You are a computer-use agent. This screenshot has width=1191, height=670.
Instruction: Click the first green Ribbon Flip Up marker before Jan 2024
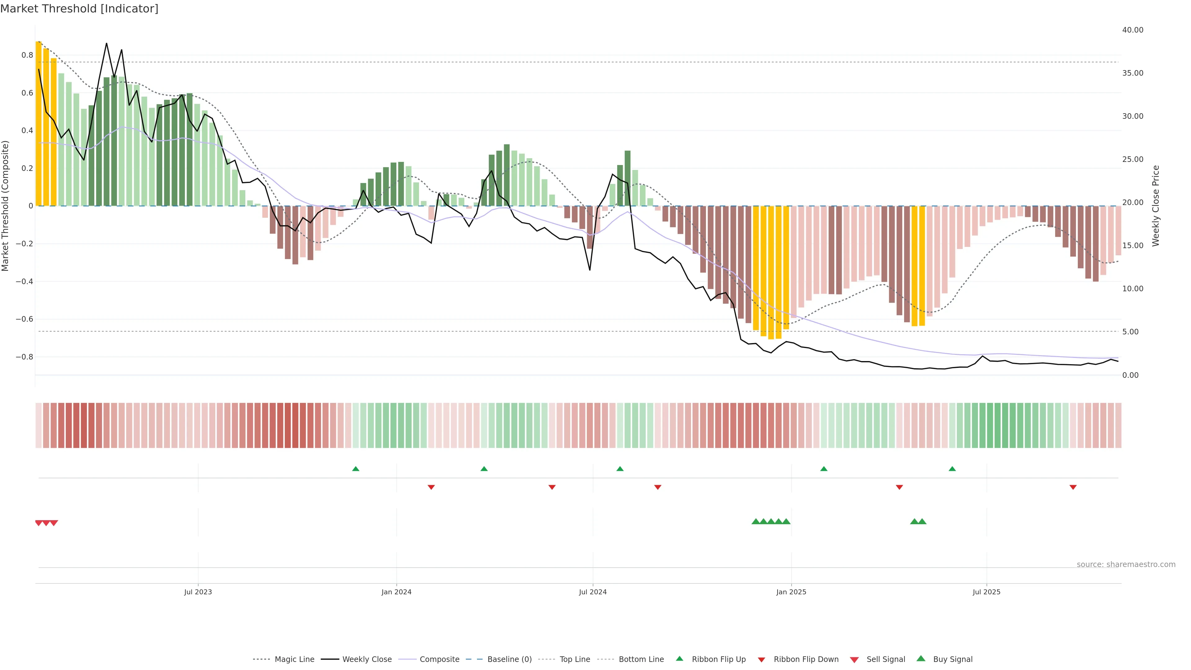(x=355, y=469)
